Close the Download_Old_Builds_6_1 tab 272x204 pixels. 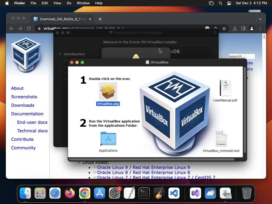coord(90,19)
